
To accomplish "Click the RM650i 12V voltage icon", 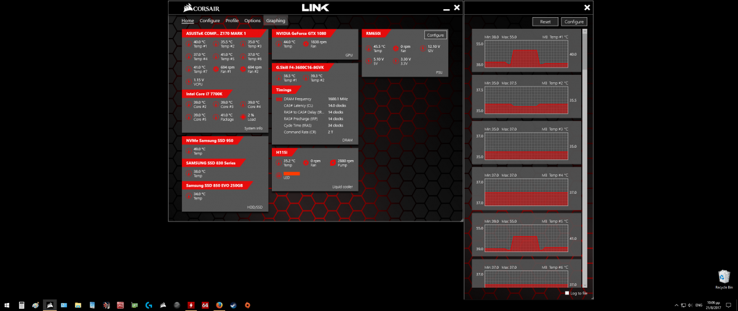I will coord(422,47).
